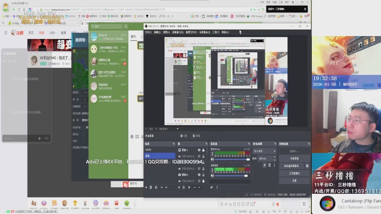Undock the 混音器 panel with its pop-out icon
The height and width of the screenshot is (214, 381).
[249, 144]
